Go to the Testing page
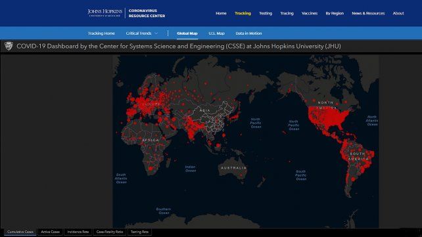Image resolution: width=422 pixels, height=237 pixels. (266, 13)
